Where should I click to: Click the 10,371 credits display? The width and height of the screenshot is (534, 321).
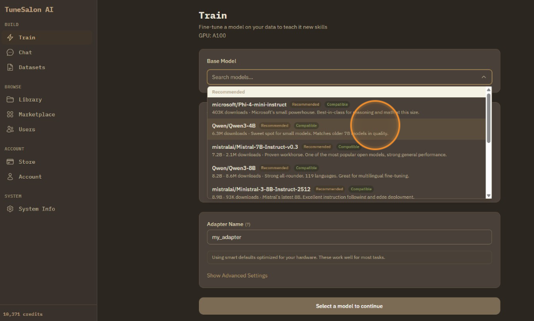coord(24,314)
